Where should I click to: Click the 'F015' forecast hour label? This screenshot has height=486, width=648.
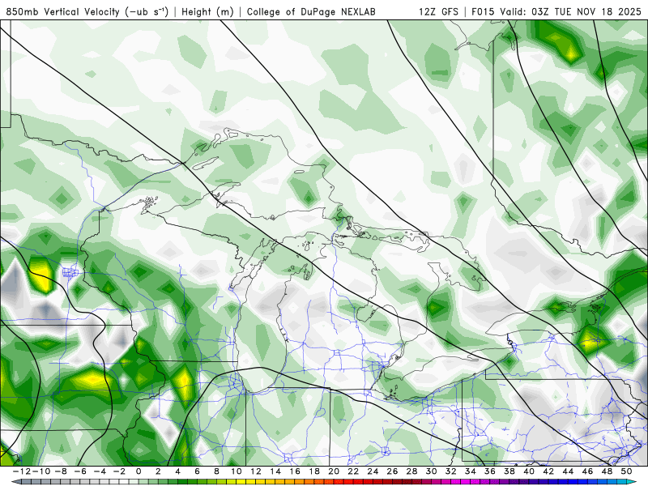(484, 11)
